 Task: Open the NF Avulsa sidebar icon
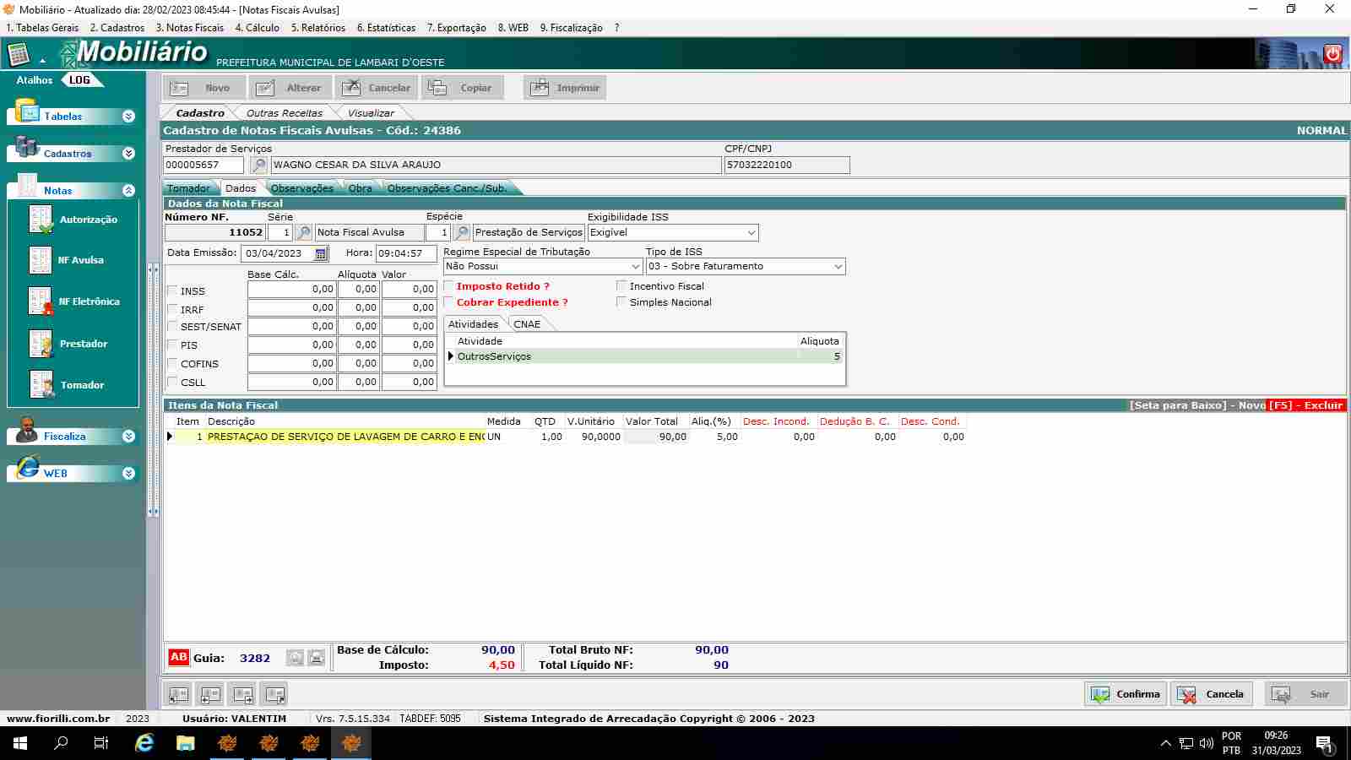(x=41, y=260)
